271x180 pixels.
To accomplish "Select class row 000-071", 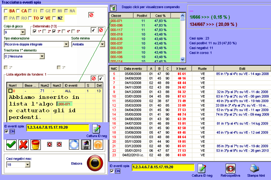I will pyautogui.click(x=145, y=21).
